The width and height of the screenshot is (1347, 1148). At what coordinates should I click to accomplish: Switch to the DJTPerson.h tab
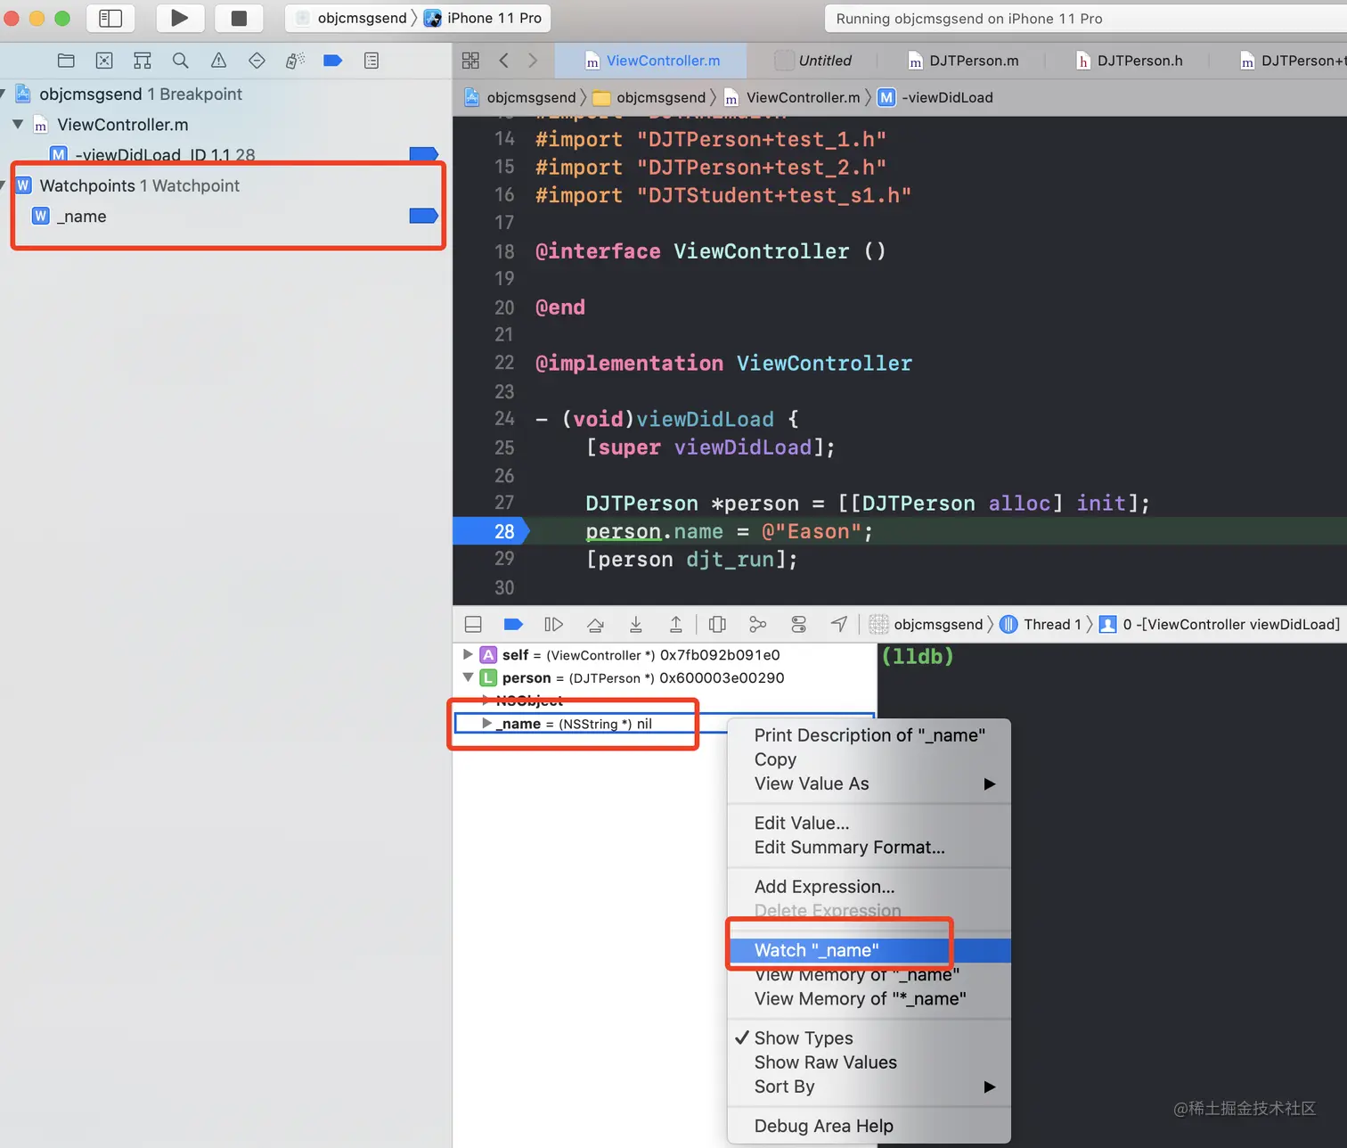(1130, 61)
